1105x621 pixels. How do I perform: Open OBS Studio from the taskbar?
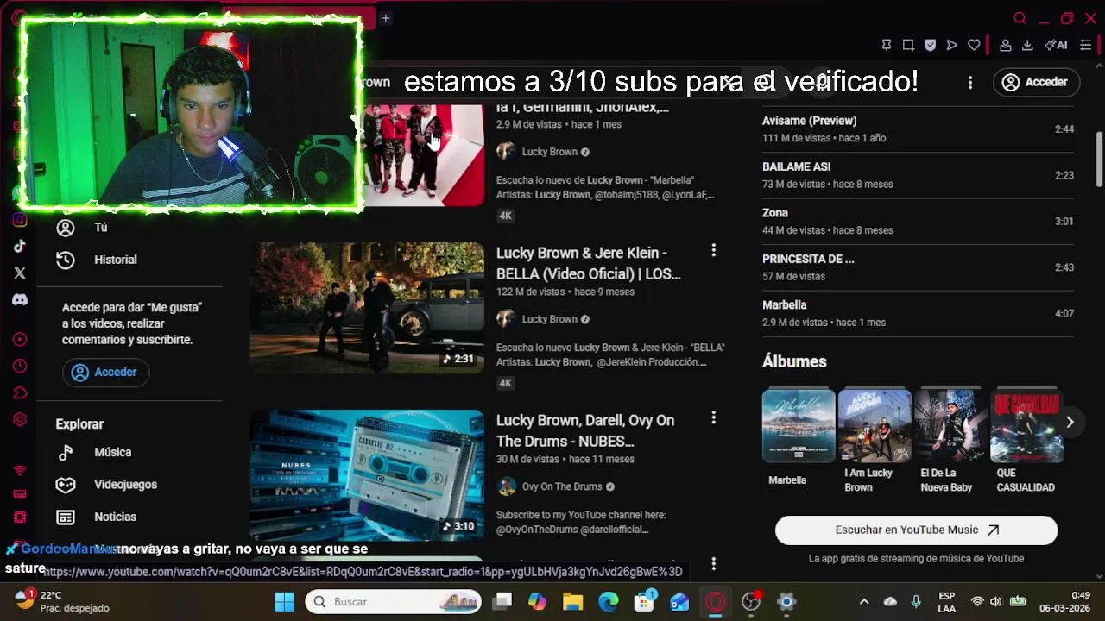(751, 602)
